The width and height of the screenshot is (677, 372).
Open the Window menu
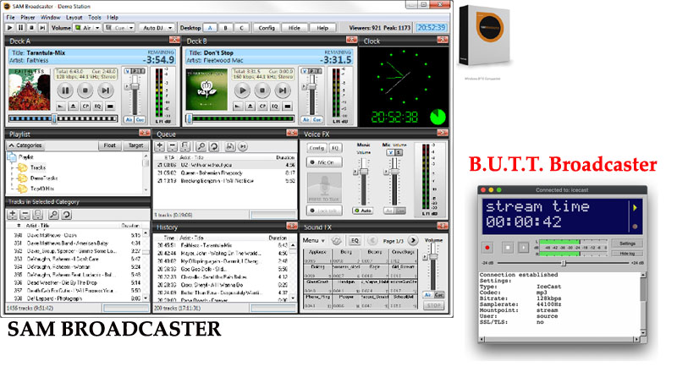coord(51,17)
